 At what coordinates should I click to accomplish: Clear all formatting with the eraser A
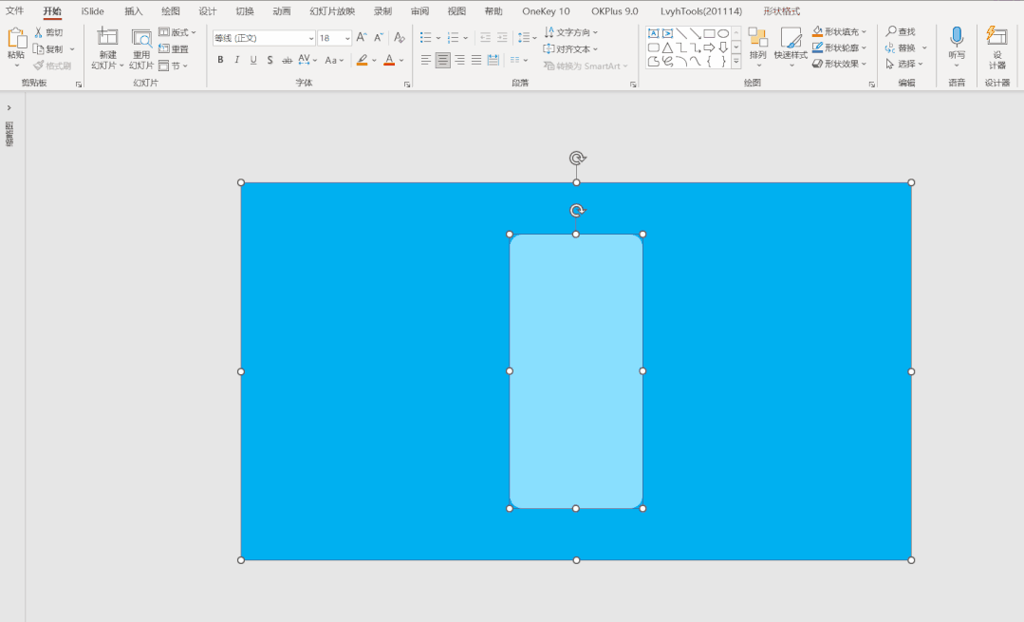[399, 38]
